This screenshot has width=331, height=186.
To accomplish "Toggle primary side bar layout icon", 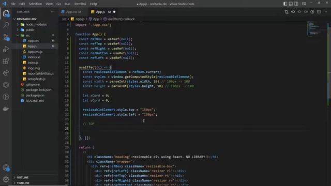I will (285, 4).
